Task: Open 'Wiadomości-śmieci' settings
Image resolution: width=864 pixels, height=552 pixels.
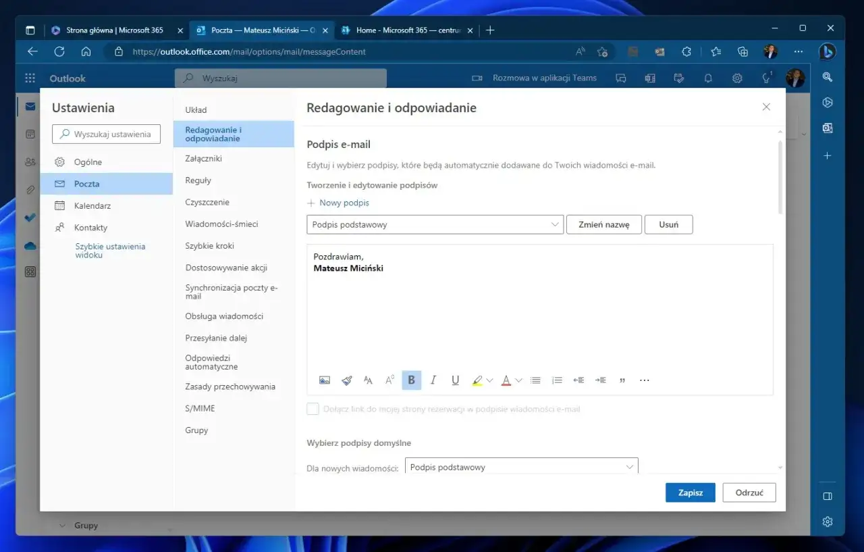Action: (x=234, y=224)
